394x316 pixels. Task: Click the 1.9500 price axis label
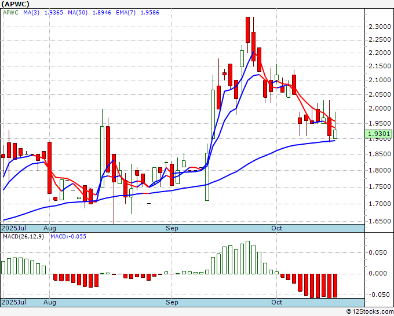click(380, 123)
